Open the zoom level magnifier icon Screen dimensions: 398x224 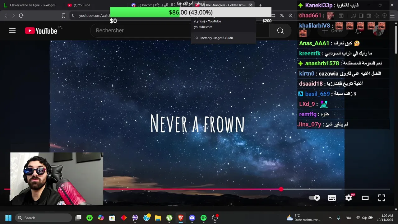[x=290, y=16]
